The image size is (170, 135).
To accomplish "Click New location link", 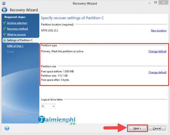I will point(159,31).
